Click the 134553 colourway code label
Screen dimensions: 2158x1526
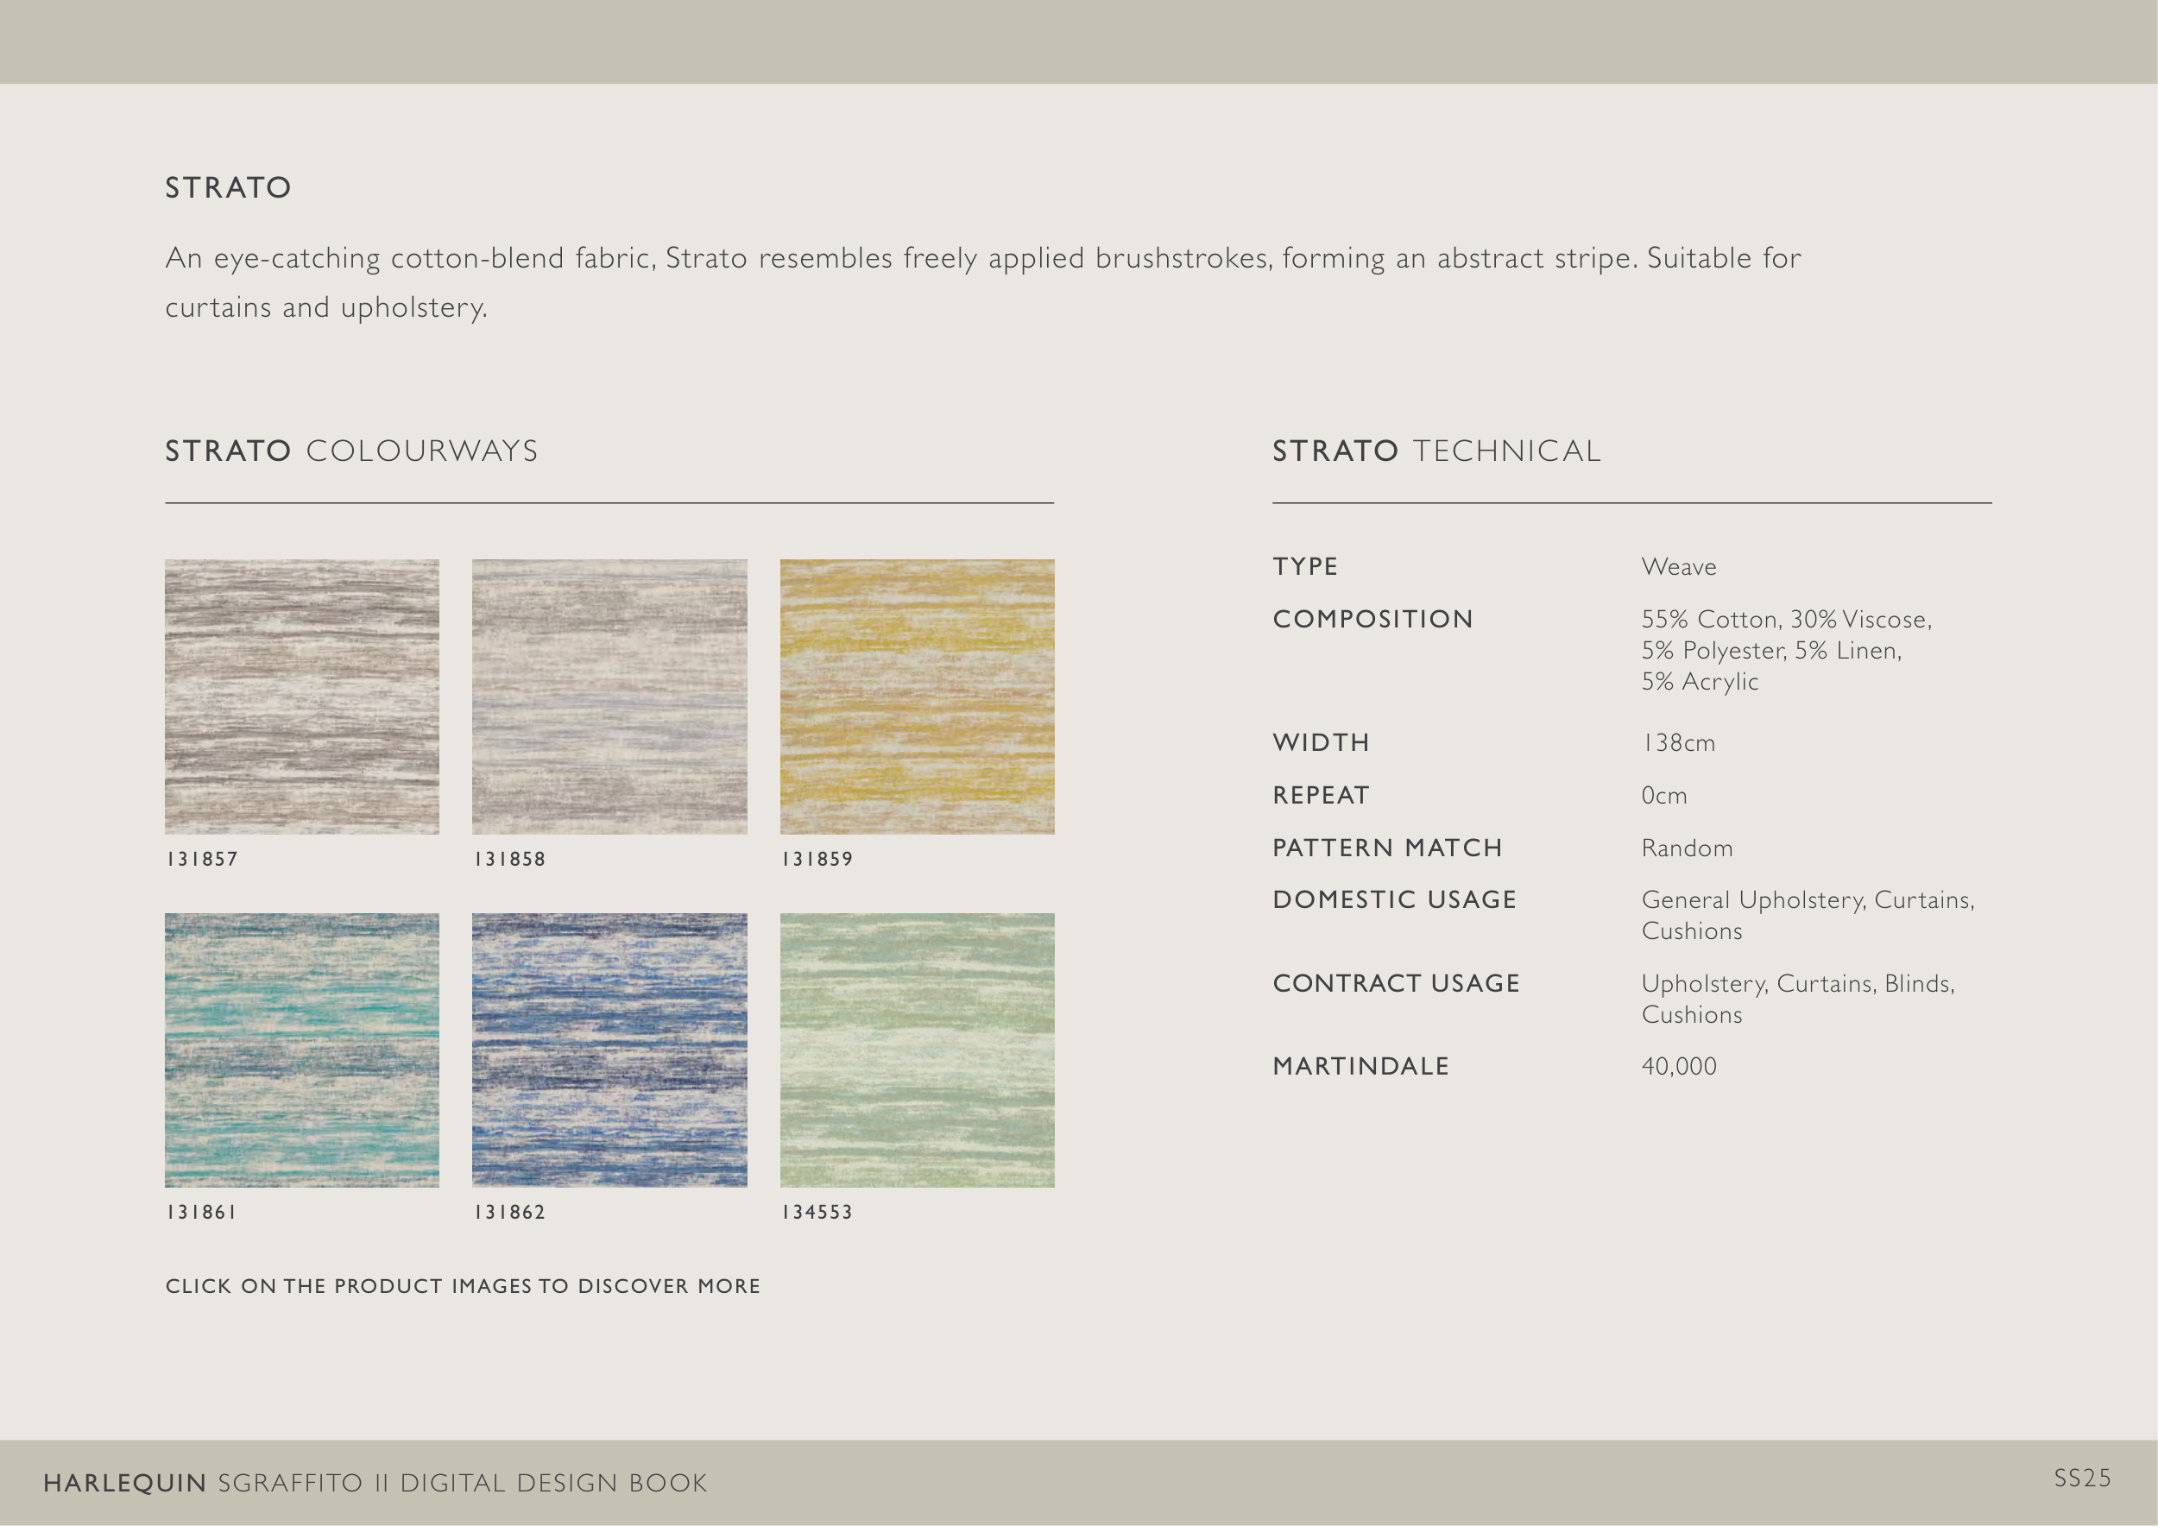[x=817, y=1212]
